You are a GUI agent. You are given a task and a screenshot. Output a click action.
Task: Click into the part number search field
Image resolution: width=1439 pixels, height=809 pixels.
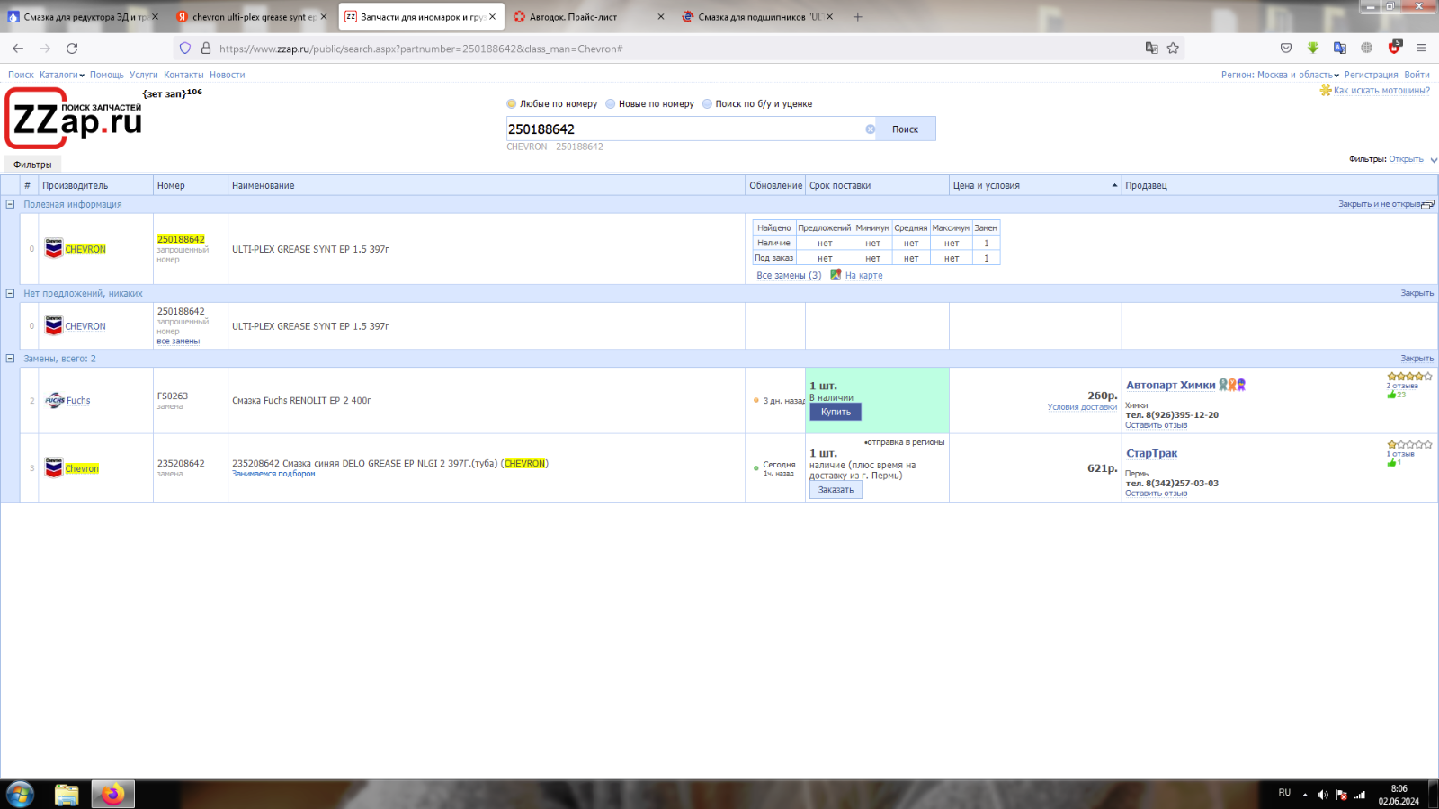coord(685,129)
